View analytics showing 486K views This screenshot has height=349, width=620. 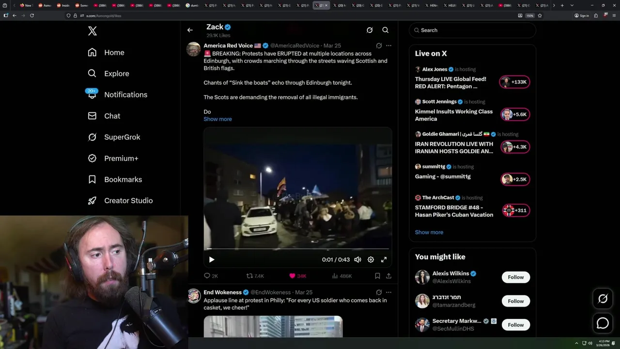tap(342, 276)
